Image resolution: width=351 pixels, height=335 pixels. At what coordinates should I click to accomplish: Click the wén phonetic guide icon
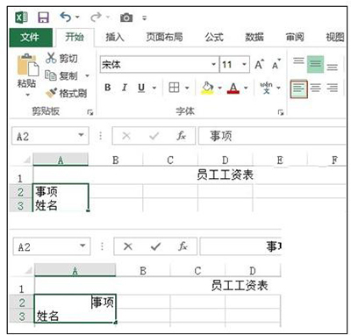[266, 88]
